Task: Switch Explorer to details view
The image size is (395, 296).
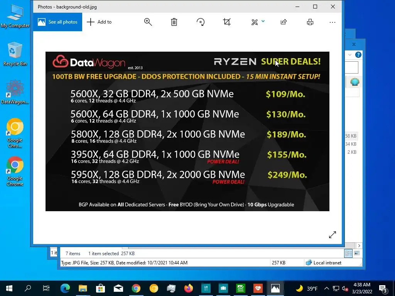Action: click(x=349, y=253)
